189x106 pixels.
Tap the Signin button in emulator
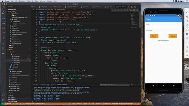pos(154,36)
